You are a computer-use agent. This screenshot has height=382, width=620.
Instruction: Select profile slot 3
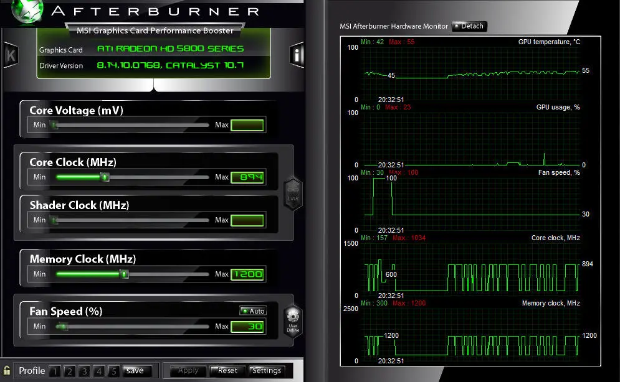(x=84, y=371)
